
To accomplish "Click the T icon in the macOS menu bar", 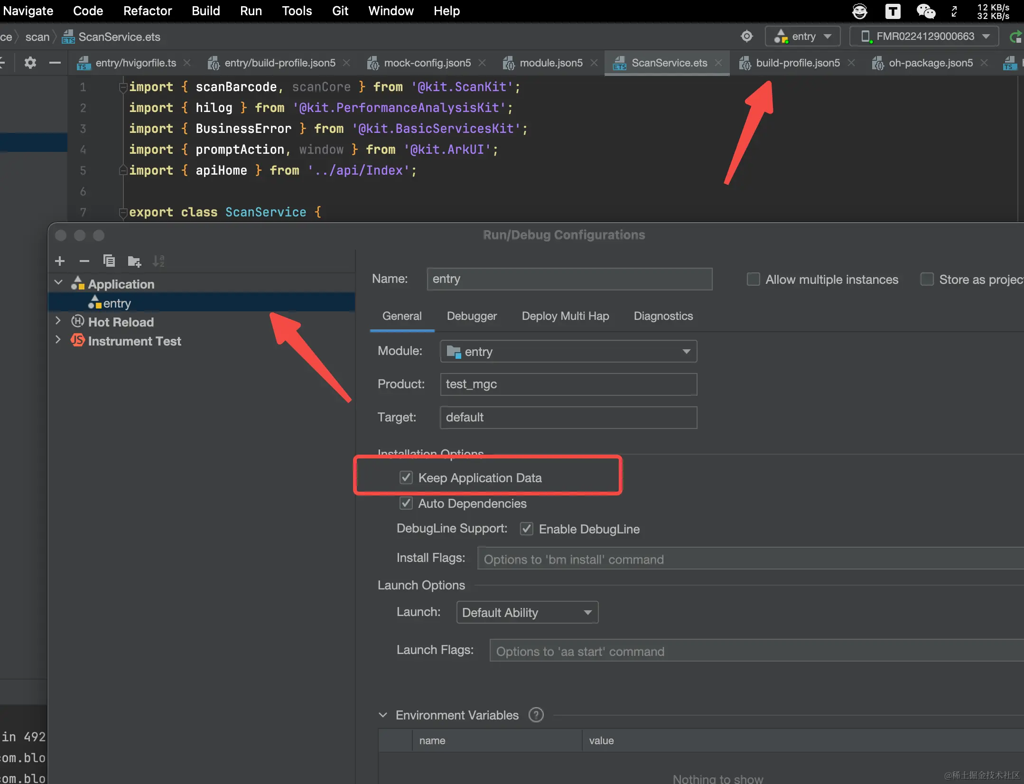I will tap(893, 11).
